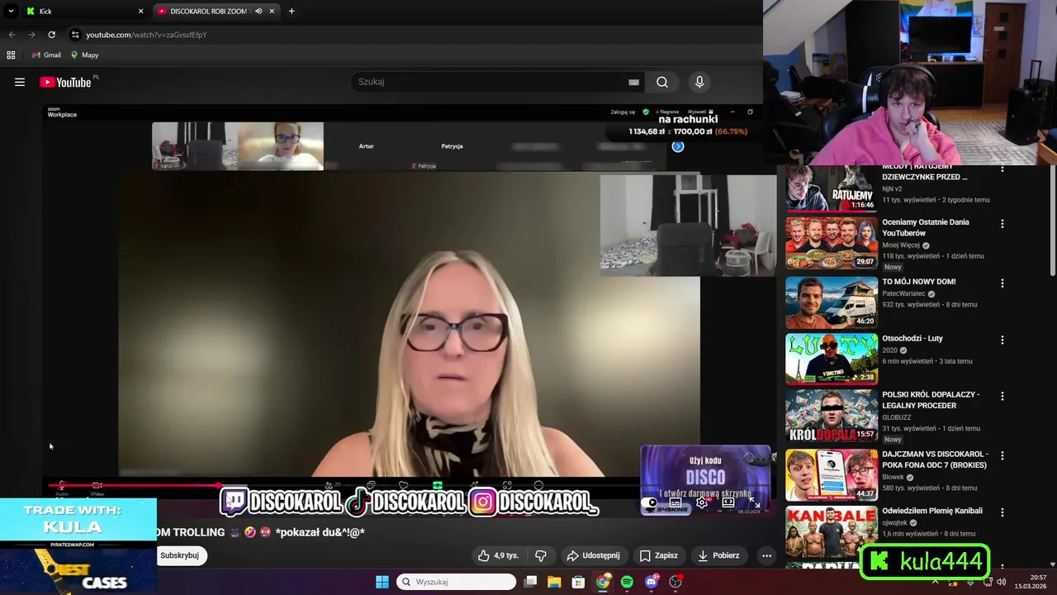Open the Windows Start menu
This screenshot has height=595, width=1057.
click(382, 582)
